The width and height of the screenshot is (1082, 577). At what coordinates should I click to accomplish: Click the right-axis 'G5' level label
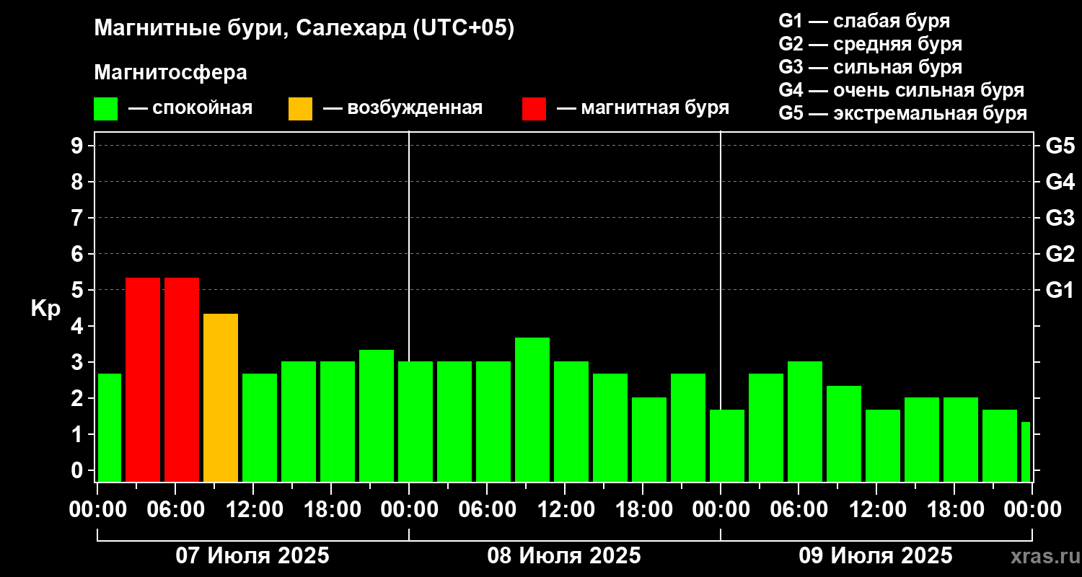tap(1060, 146)
